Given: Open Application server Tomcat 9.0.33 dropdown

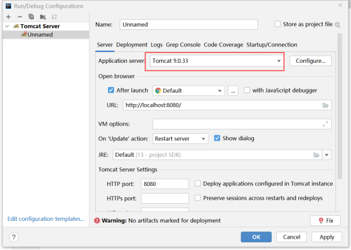Looking at the screenshot, I should (216, 61).
